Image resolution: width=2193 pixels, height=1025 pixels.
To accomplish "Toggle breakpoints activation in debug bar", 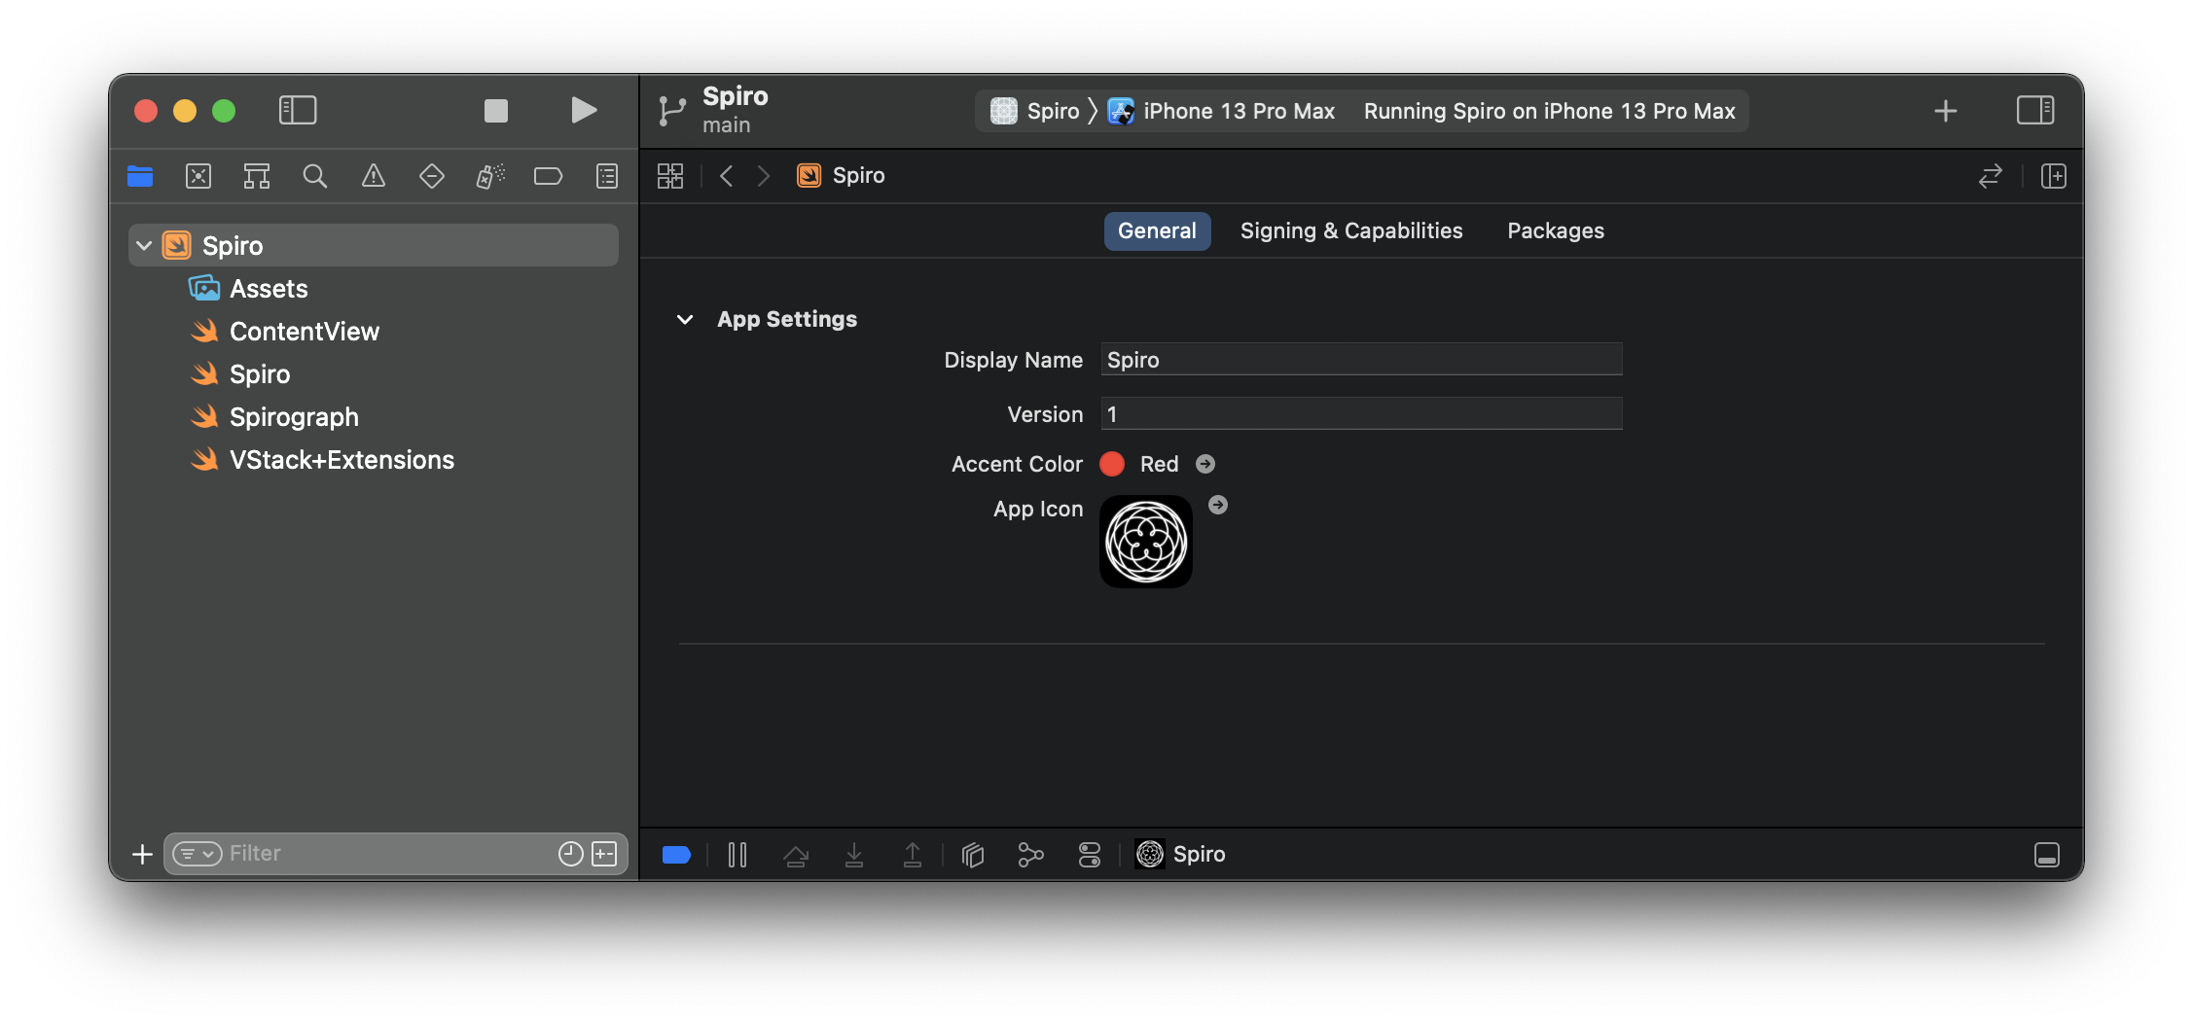I will pos(676,855).
